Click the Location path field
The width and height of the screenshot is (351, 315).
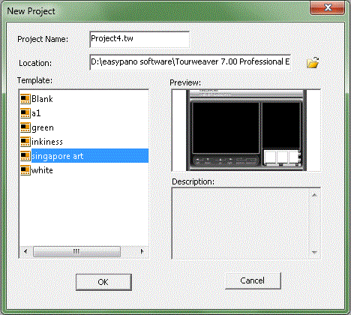pyautogui.click(x=190, y=62)
